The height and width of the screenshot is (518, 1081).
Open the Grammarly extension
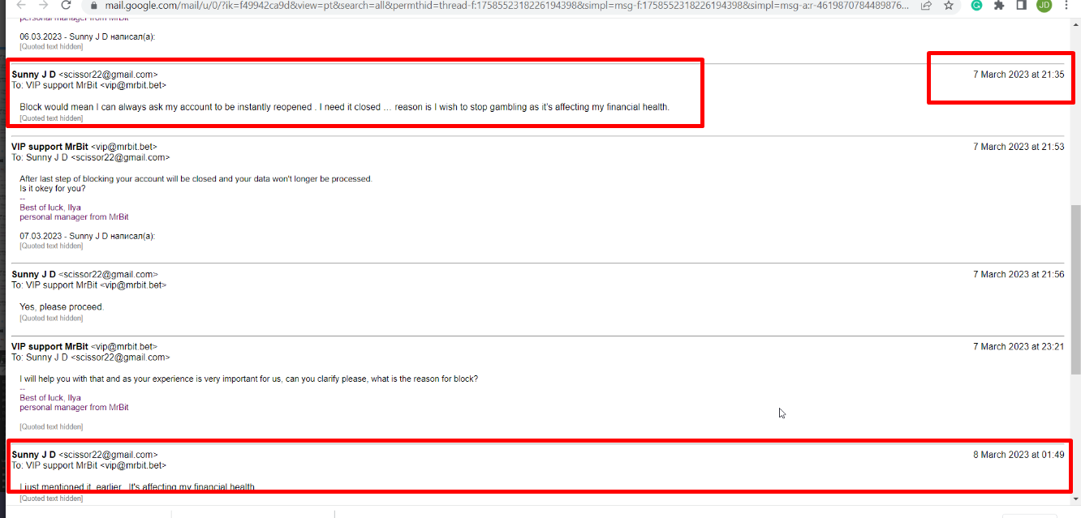976,5
